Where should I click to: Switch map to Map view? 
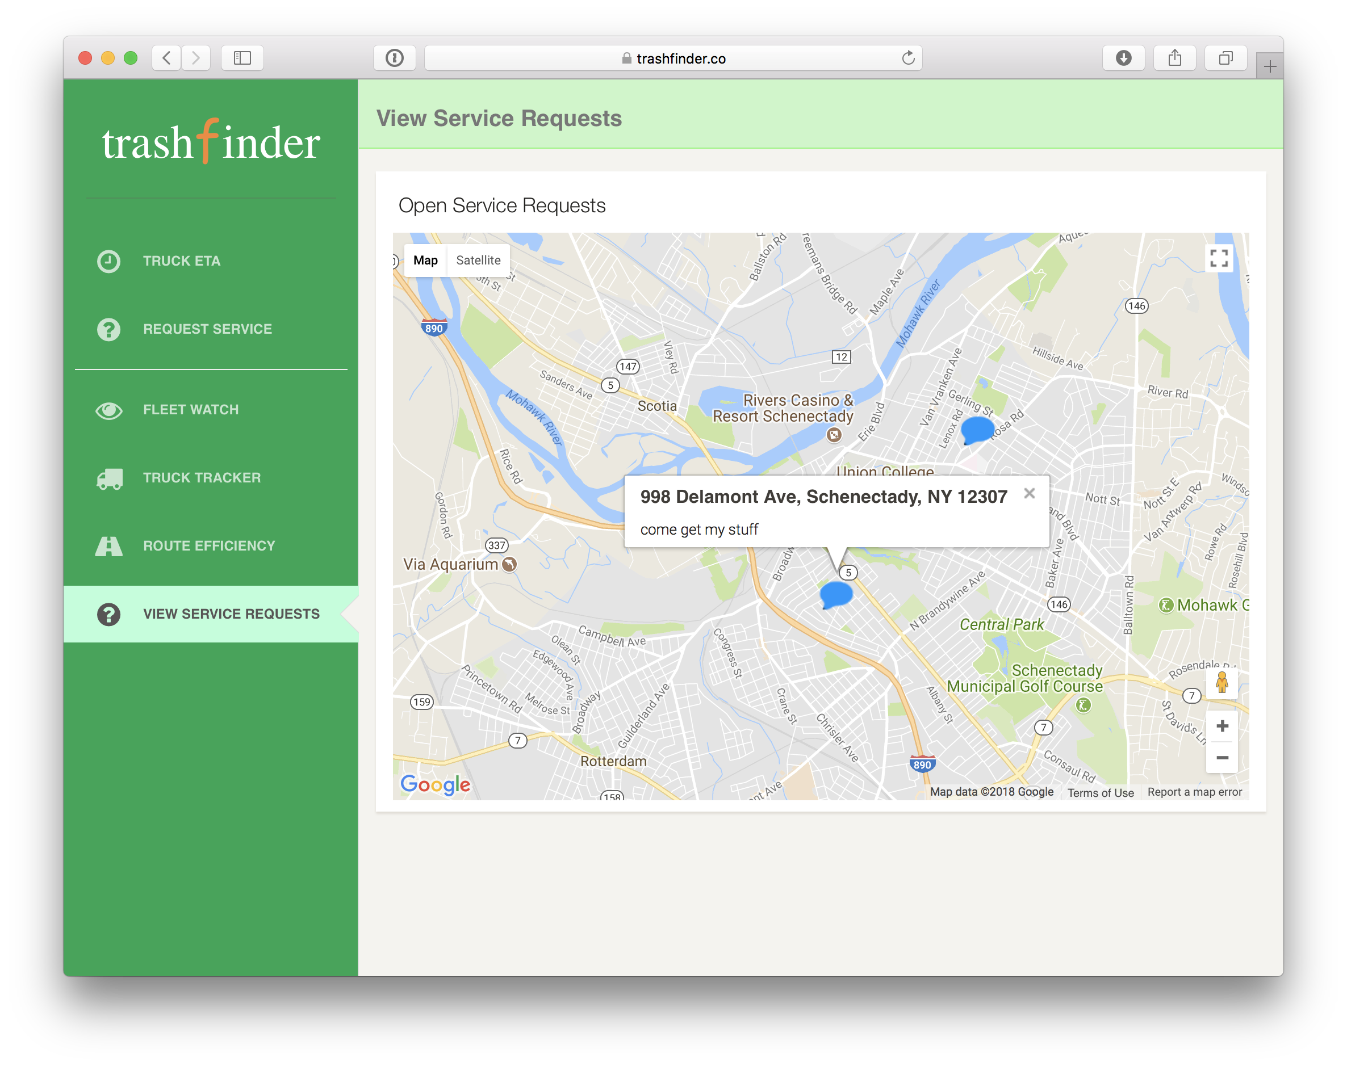[425, 261]
